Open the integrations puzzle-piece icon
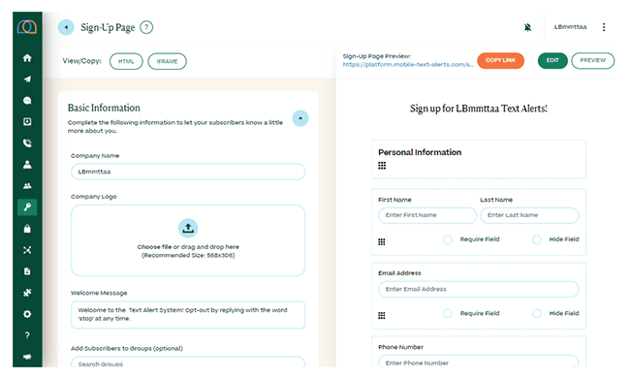Screen dimensions: 629x379 click(x=27, y=293)
